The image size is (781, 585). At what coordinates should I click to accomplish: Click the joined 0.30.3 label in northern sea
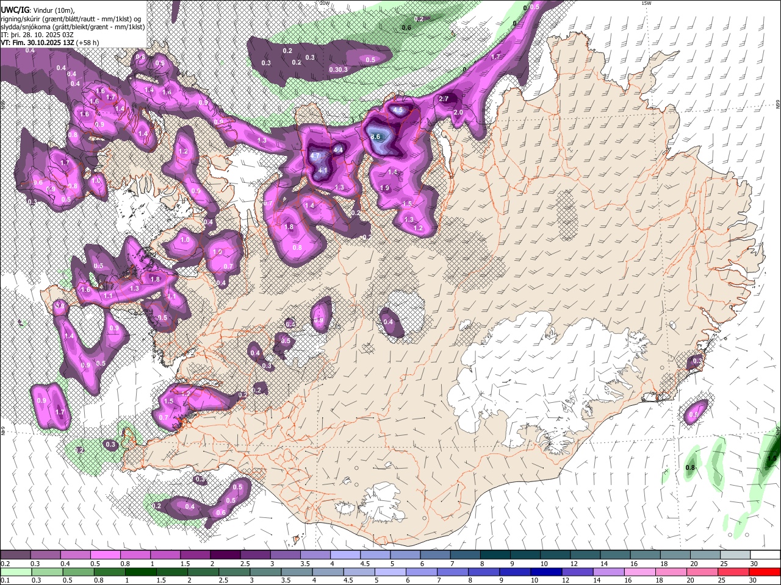point(339,69)
